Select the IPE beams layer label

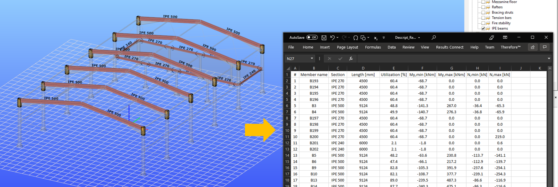[x=500, y=28]
